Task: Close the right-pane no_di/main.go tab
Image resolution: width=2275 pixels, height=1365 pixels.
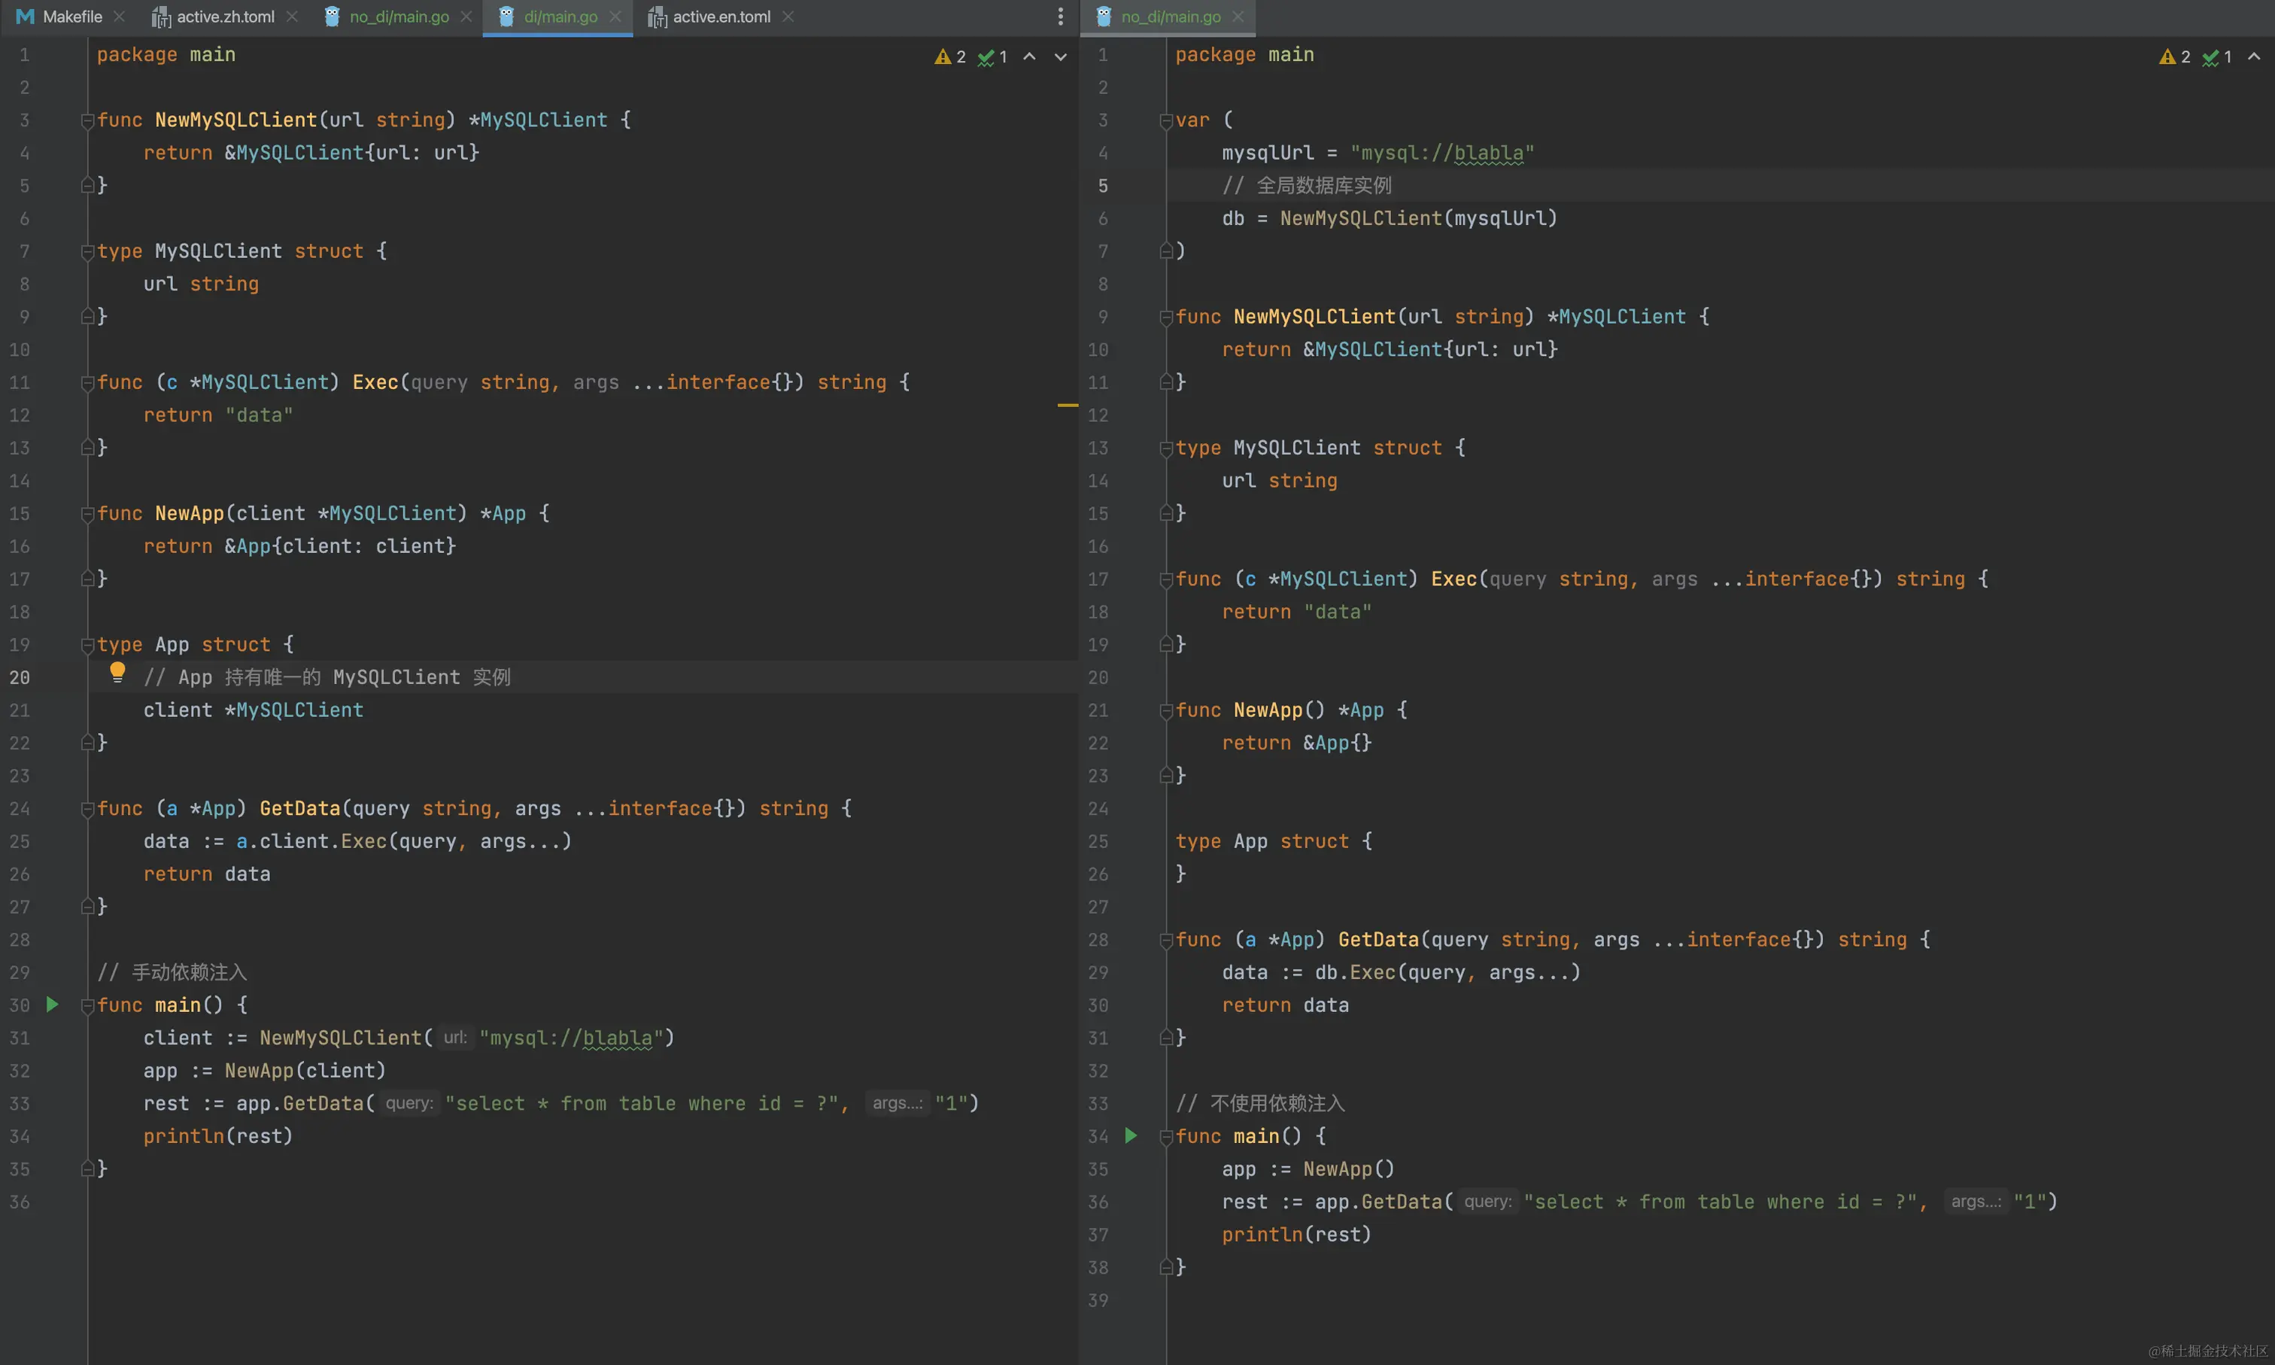Action: pos(1238,17)
